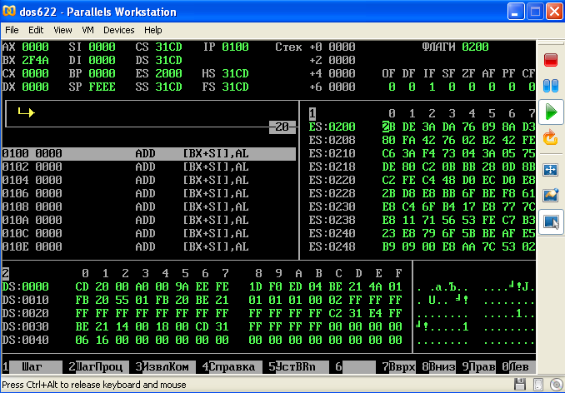
Task: Click the IF flag value 1
Action: click(432, 87)
